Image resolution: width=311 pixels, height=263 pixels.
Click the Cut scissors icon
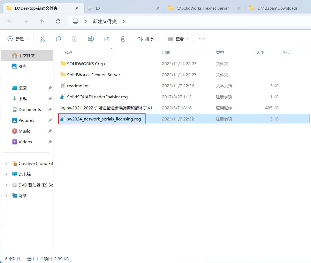(42, 39)
